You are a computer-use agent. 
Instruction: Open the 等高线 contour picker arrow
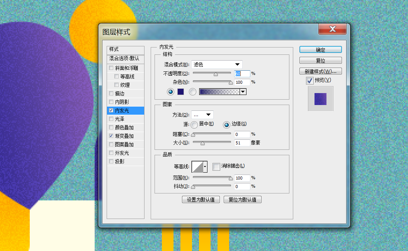(205, 166)
